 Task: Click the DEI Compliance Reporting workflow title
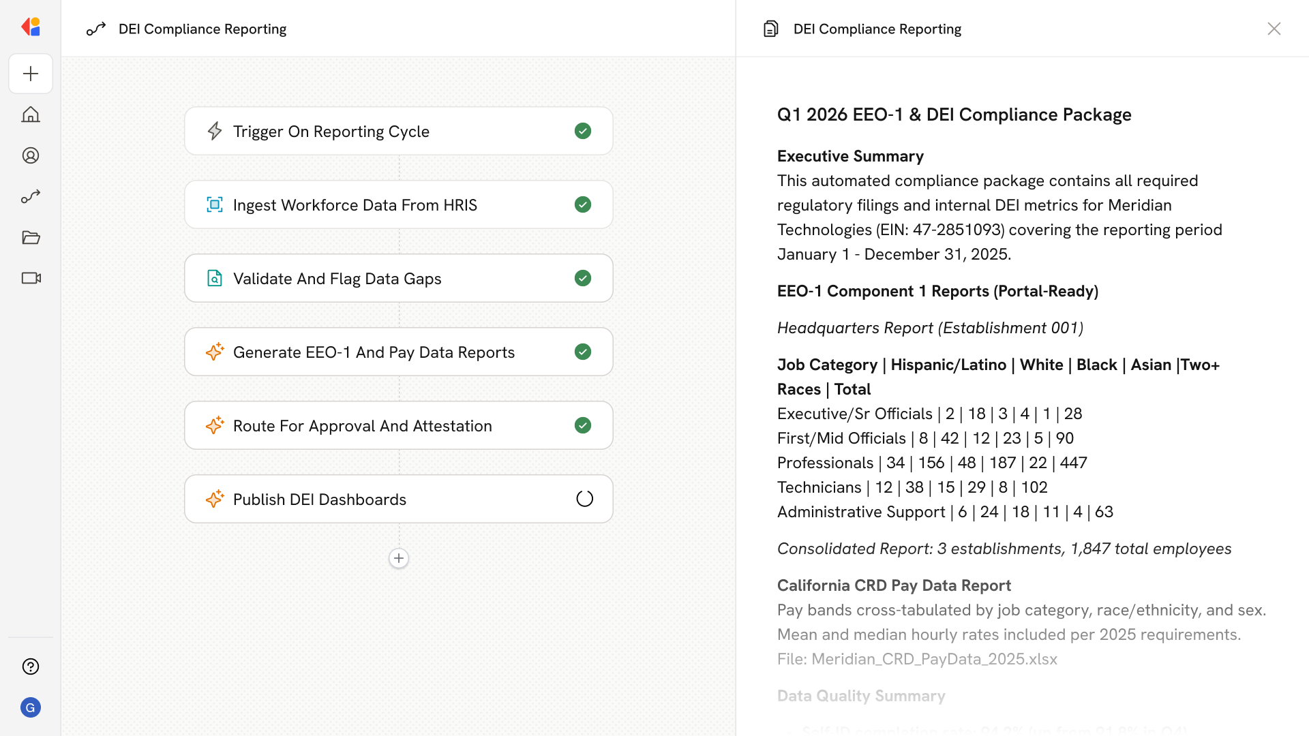click(202, 29)
